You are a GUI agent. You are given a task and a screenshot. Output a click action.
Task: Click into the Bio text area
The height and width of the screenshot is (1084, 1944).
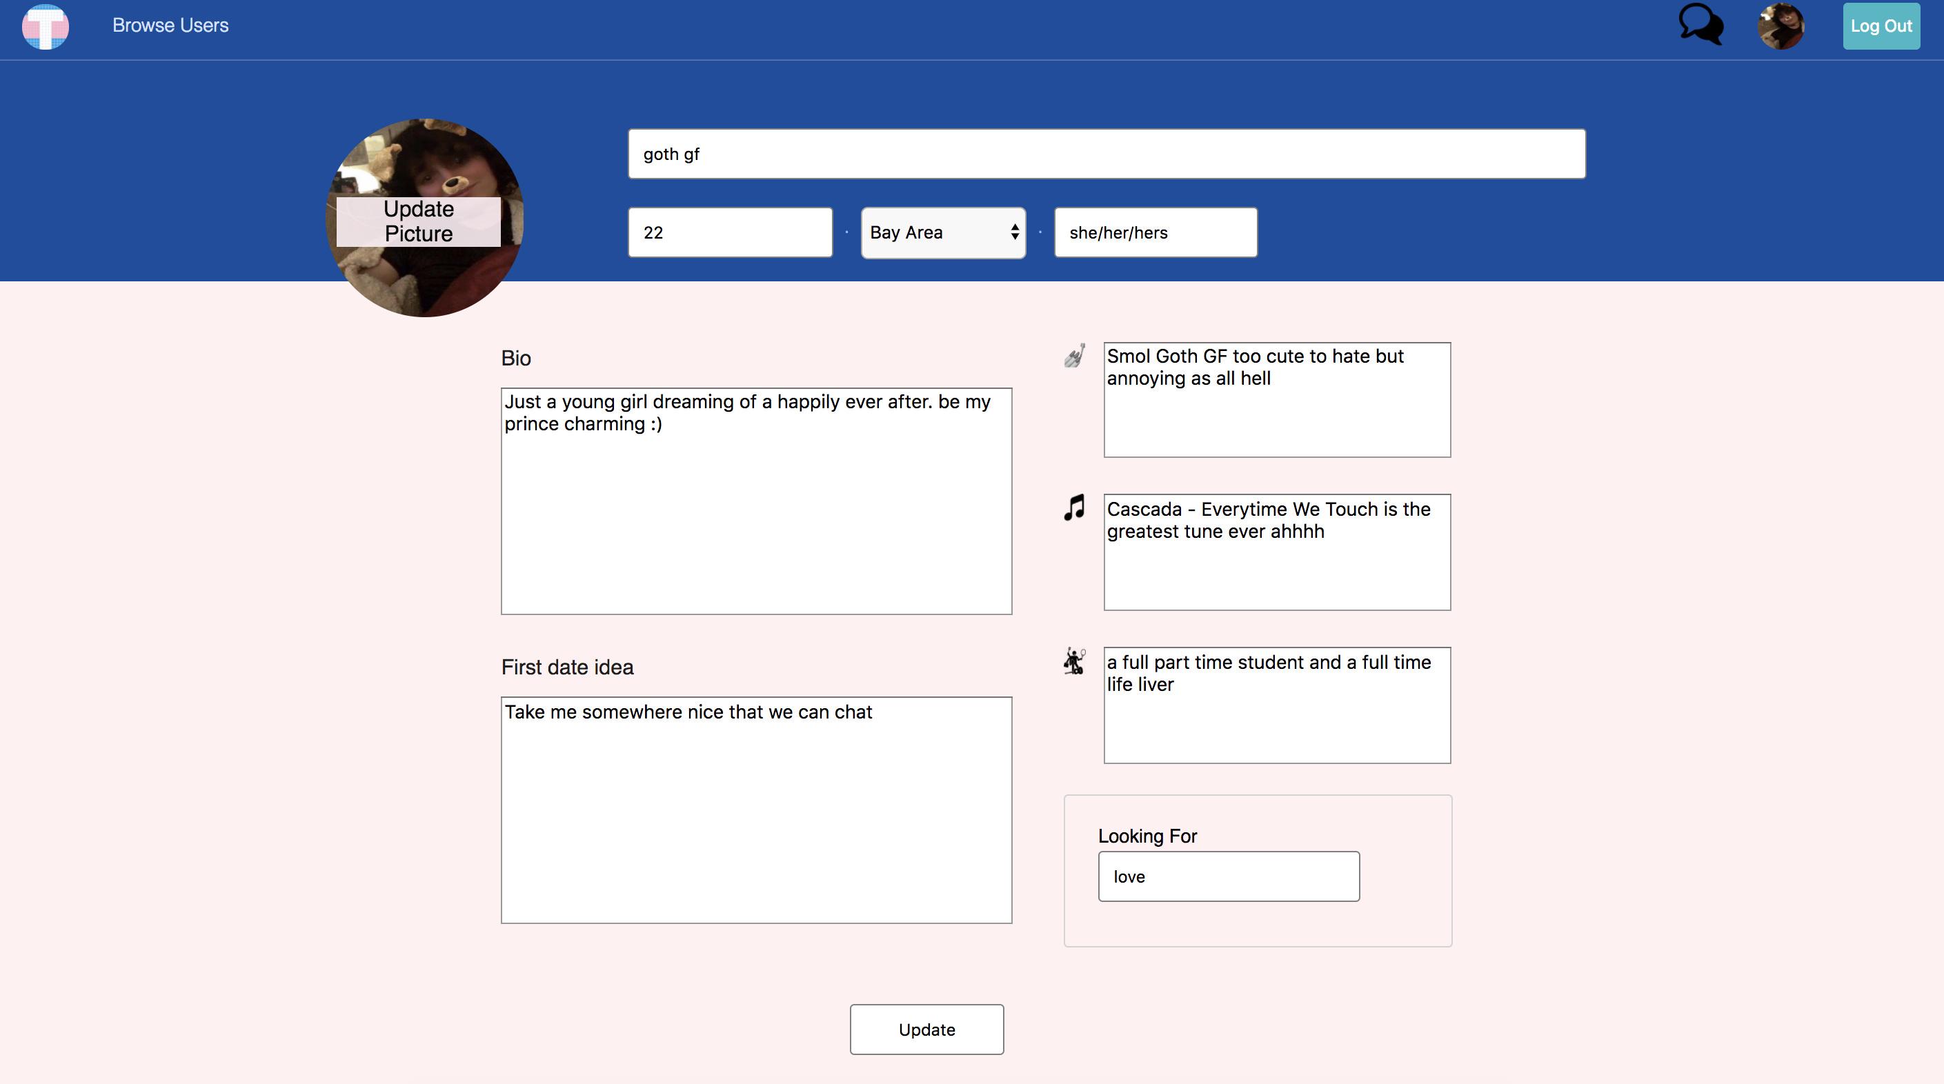(755, 501)
